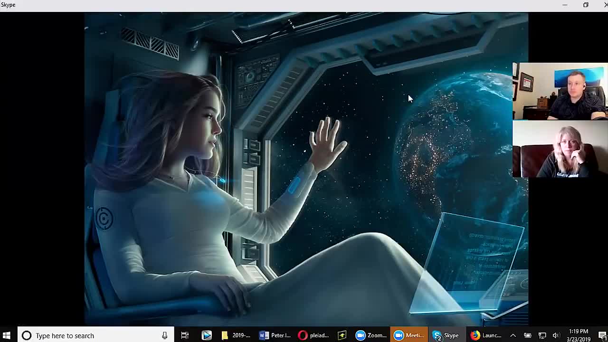Image resolution: width=608 pixels, height=342 pixels.
Task: Select the Skype taskbar button
Action: (446, 335)
